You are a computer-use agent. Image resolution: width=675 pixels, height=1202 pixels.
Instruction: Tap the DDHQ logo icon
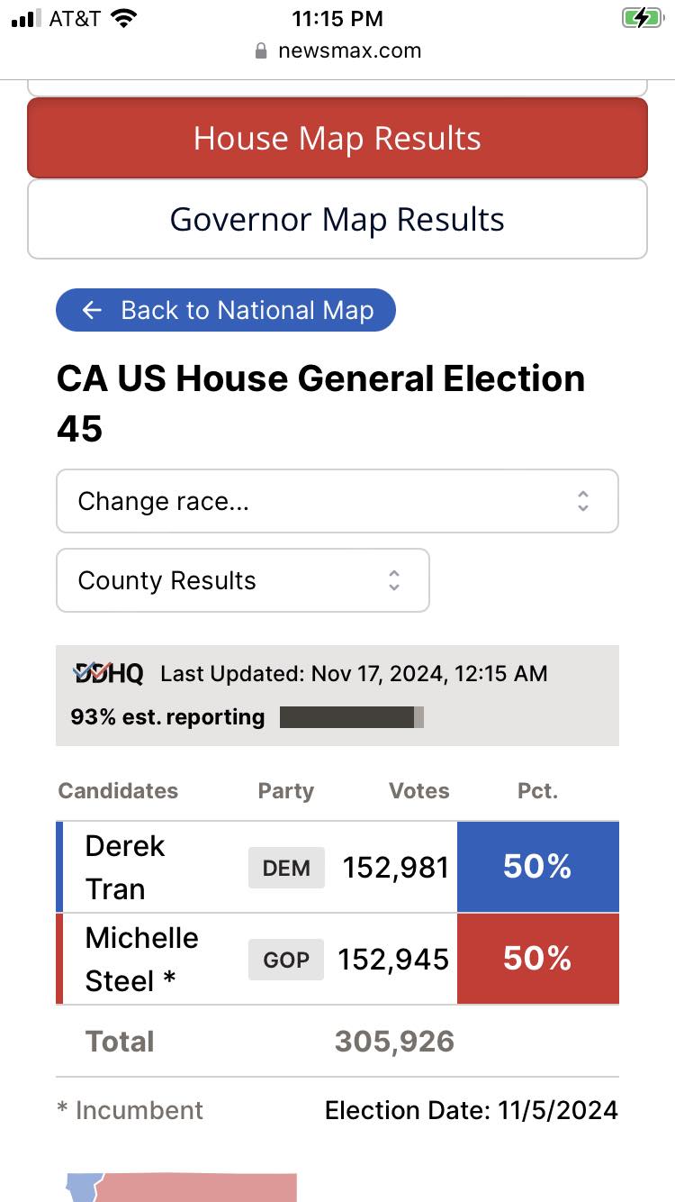108,673
